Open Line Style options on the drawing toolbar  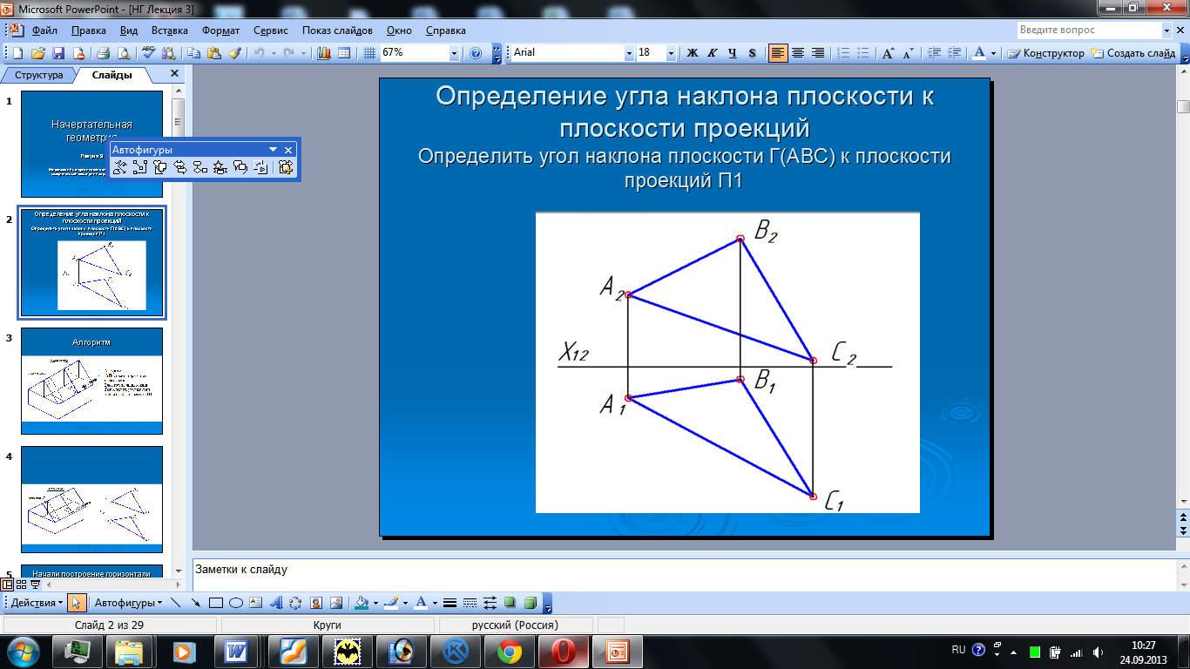450,603
